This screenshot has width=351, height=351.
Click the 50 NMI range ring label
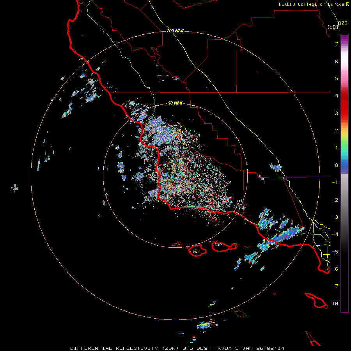175,103
